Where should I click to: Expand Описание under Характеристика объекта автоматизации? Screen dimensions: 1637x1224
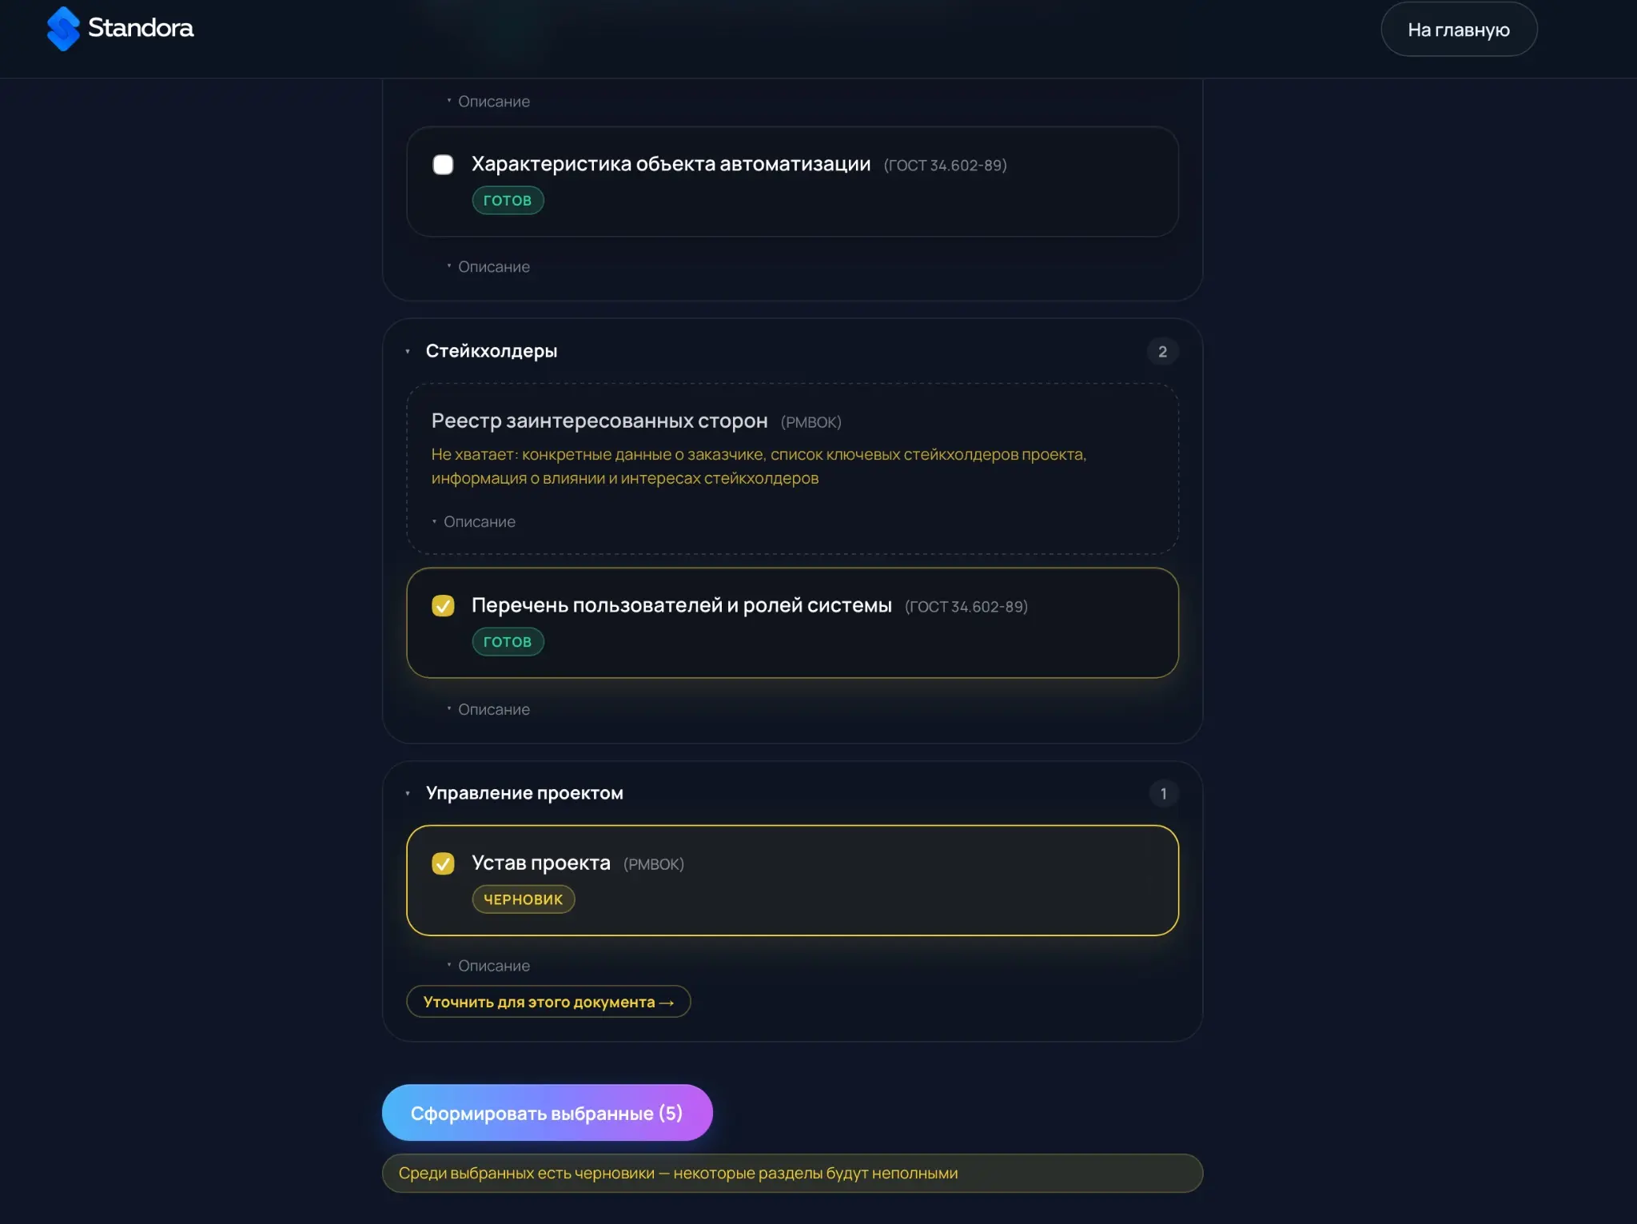tap(488, 267)
